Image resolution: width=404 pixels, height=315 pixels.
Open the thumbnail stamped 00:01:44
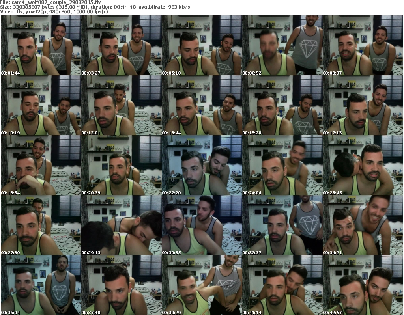(x=41, y=45)
